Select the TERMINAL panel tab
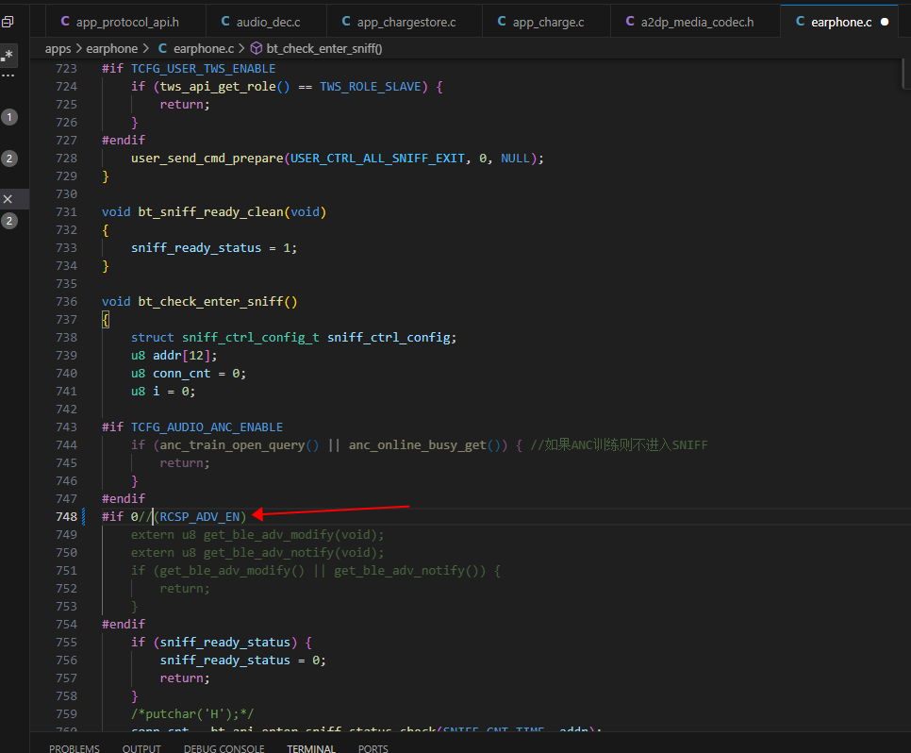Screen dimensions: 911x753 311,748
